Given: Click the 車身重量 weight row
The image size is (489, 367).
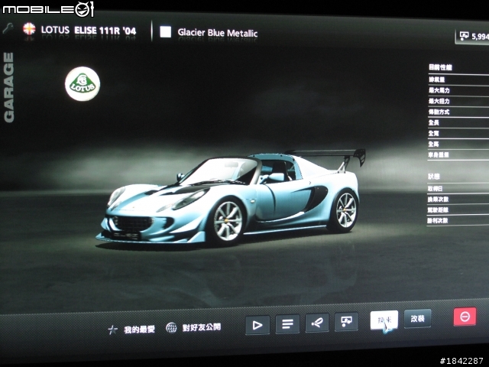Looking at the screenshot, I should point(458,154).
